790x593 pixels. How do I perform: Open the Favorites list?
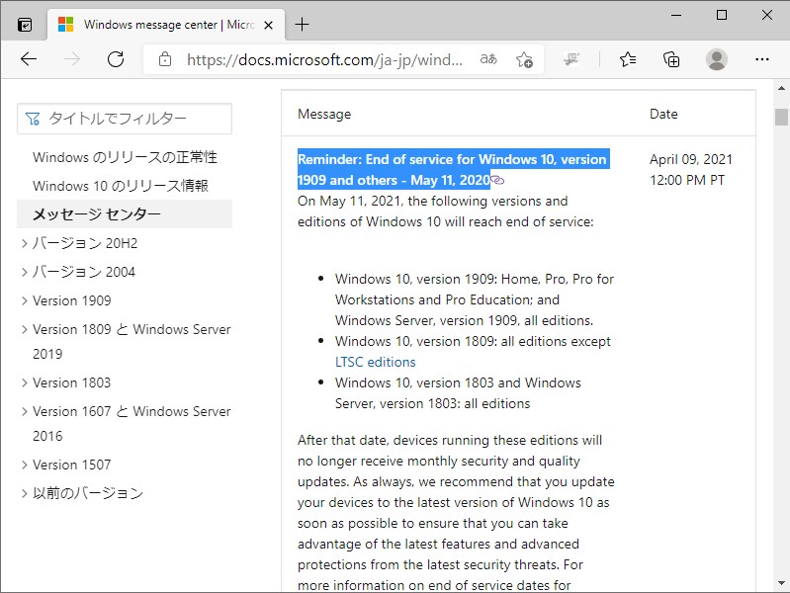click(628, 59)
